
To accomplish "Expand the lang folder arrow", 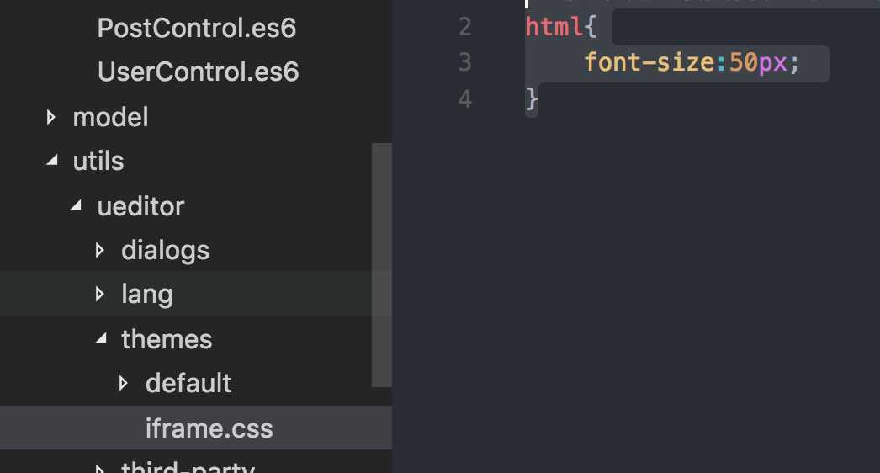I will 100,294.
